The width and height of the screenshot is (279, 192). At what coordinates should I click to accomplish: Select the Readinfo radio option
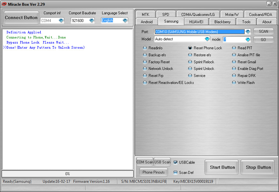[x=145, y=48]
